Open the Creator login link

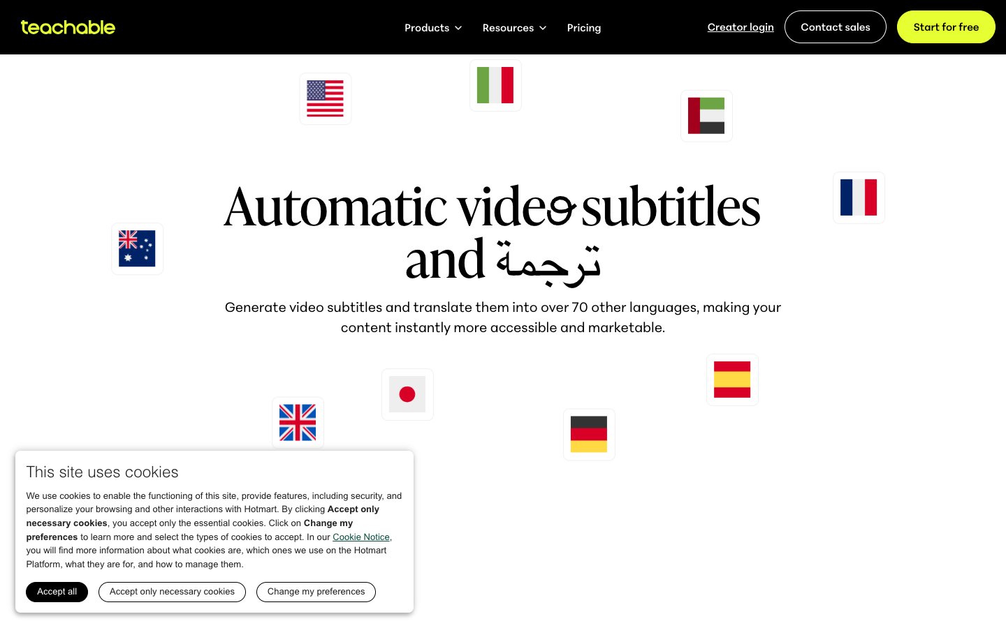click(x=741, y=27)
